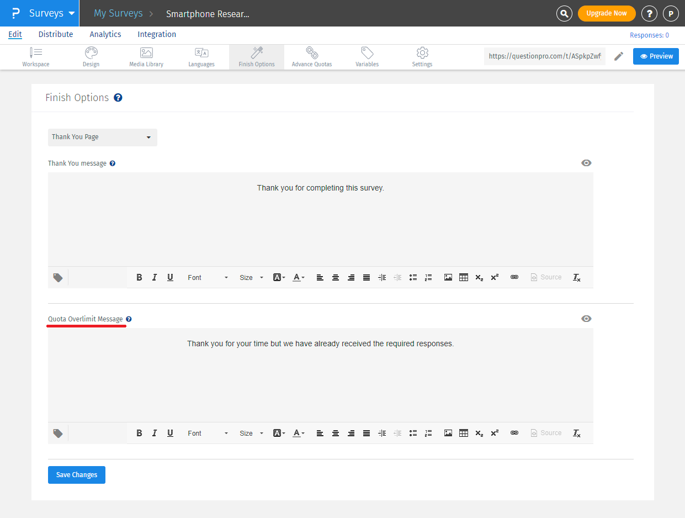Align right in Quota Overlimit Message editor

pyautogui.click(x=351, y=433)
